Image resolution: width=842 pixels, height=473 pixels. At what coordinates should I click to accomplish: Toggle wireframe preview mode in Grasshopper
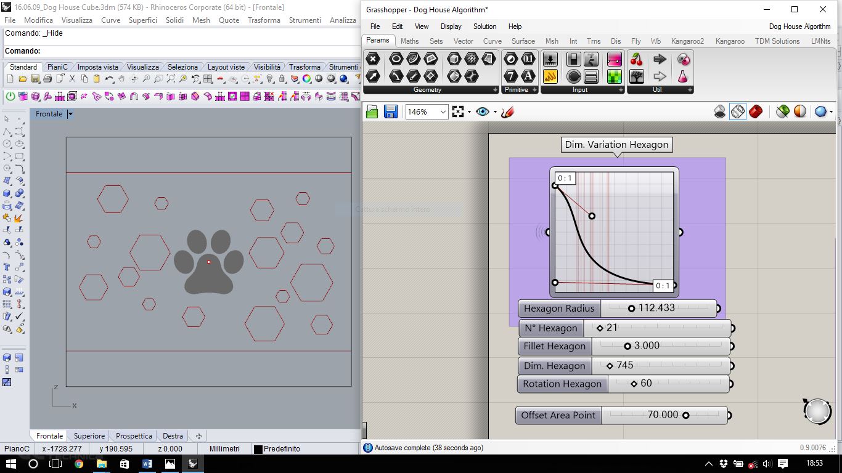tap(738, 111)
